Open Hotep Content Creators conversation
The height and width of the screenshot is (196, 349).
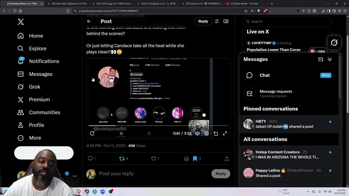[289, 154]
